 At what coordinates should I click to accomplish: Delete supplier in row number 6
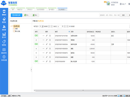pyautogui.click(x=50, y=57)
